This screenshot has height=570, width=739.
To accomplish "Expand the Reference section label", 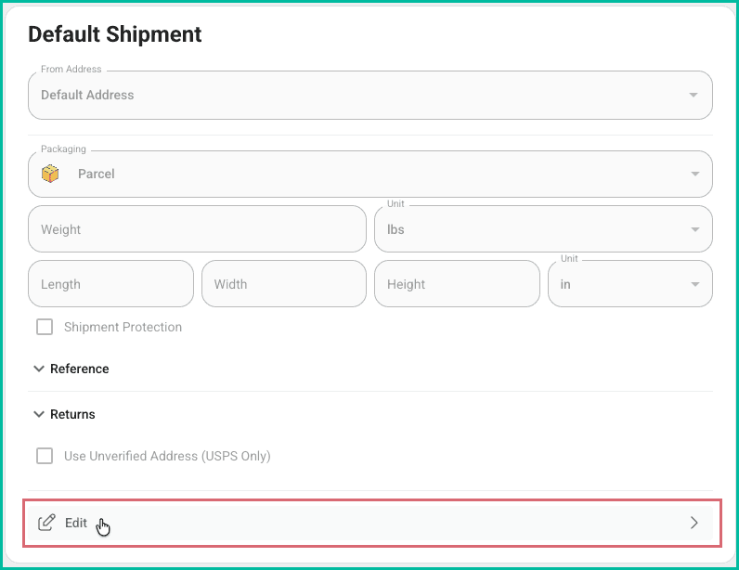I will tap(80, 369).
